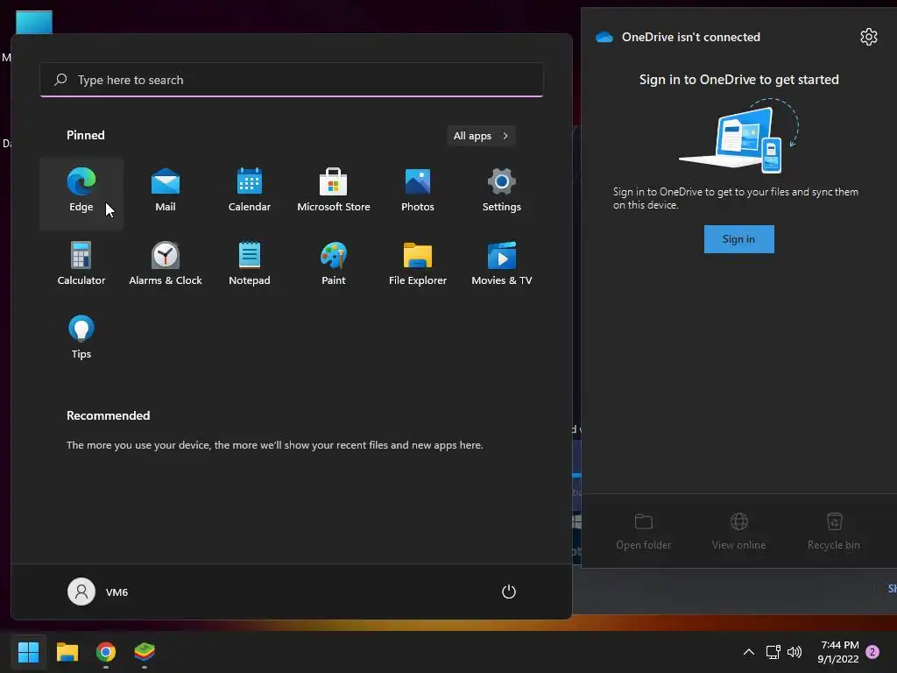The height and width of the screenshot is (673, 897).
Task: Click the Pinned section heading
Action: [86, 135]
